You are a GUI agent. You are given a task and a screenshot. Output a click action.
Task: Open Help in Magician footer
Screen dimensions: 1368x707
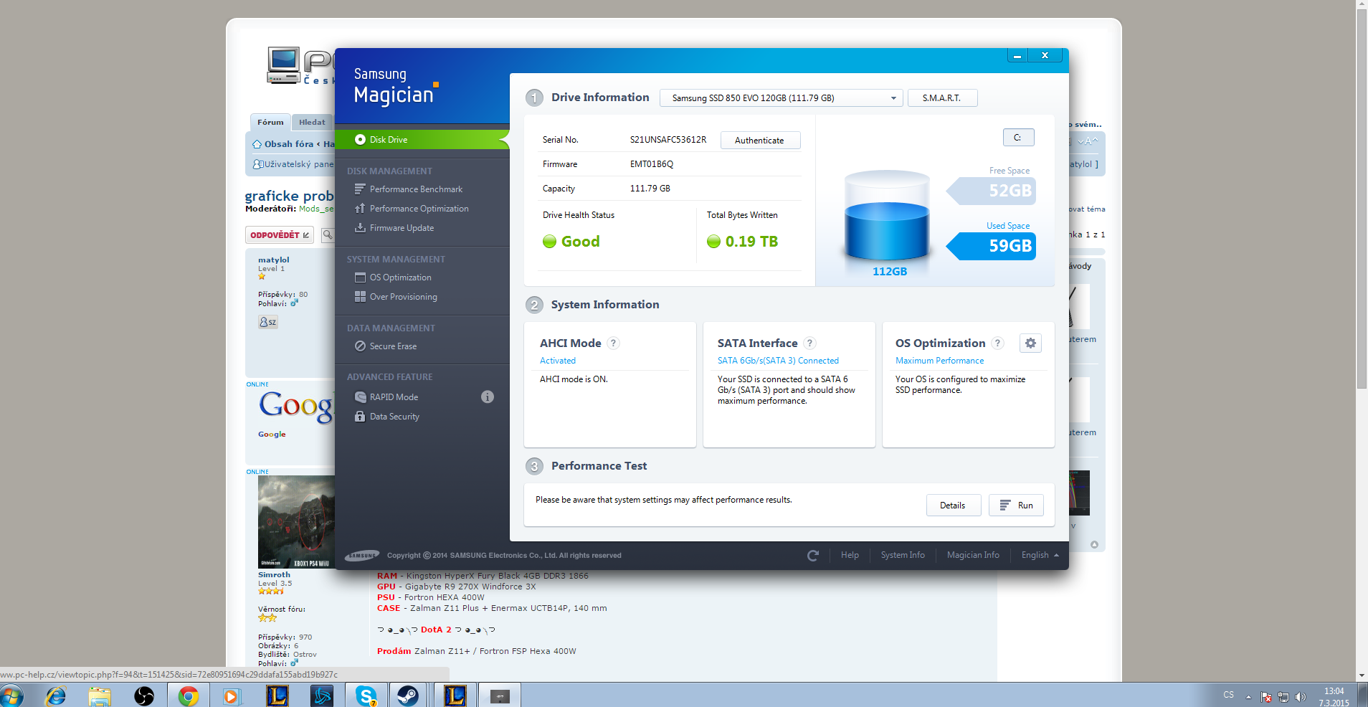tap(850, 555)
